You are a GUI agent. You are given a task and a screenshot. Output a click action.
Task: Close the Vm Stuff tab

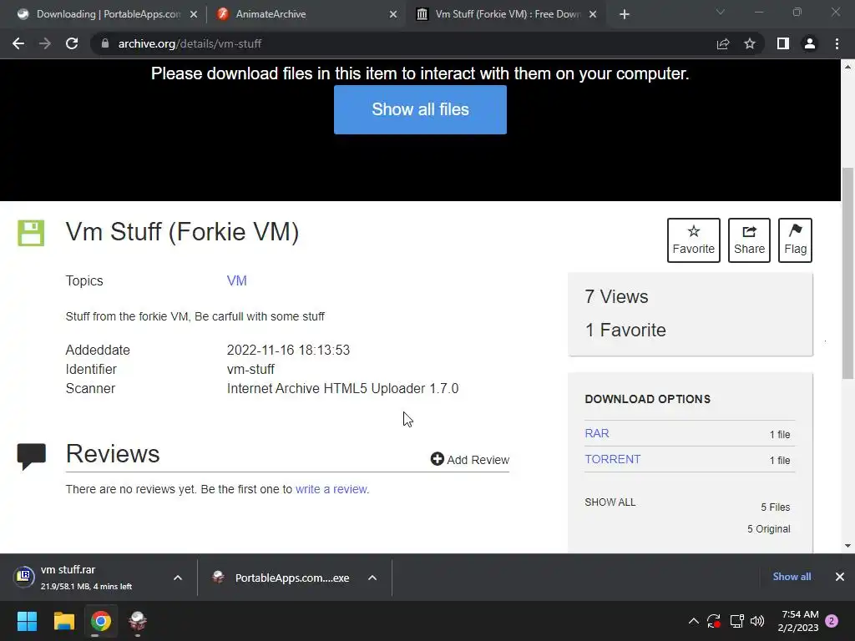594,14
